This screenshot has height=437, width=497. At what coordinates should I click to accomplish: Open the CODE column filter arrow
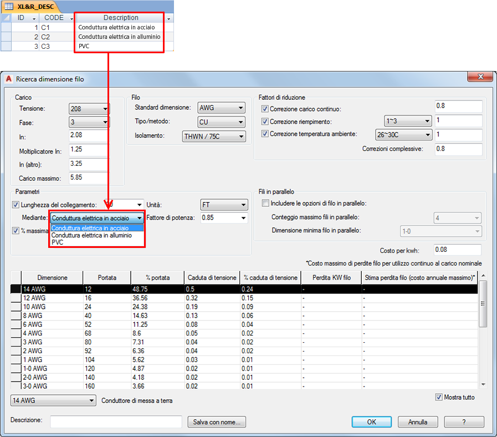tap(71, 19)
